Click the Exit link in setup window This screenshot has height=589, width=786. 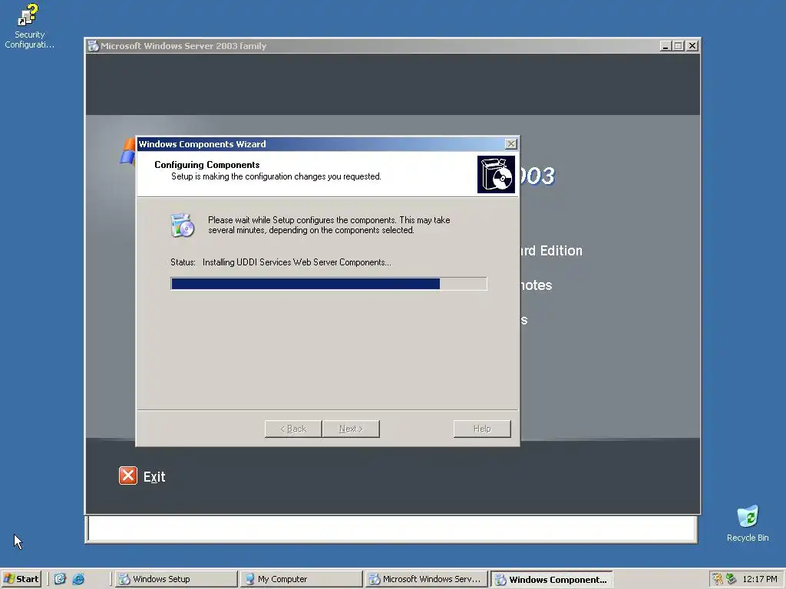pyautogui.click(x=154, y=477)
